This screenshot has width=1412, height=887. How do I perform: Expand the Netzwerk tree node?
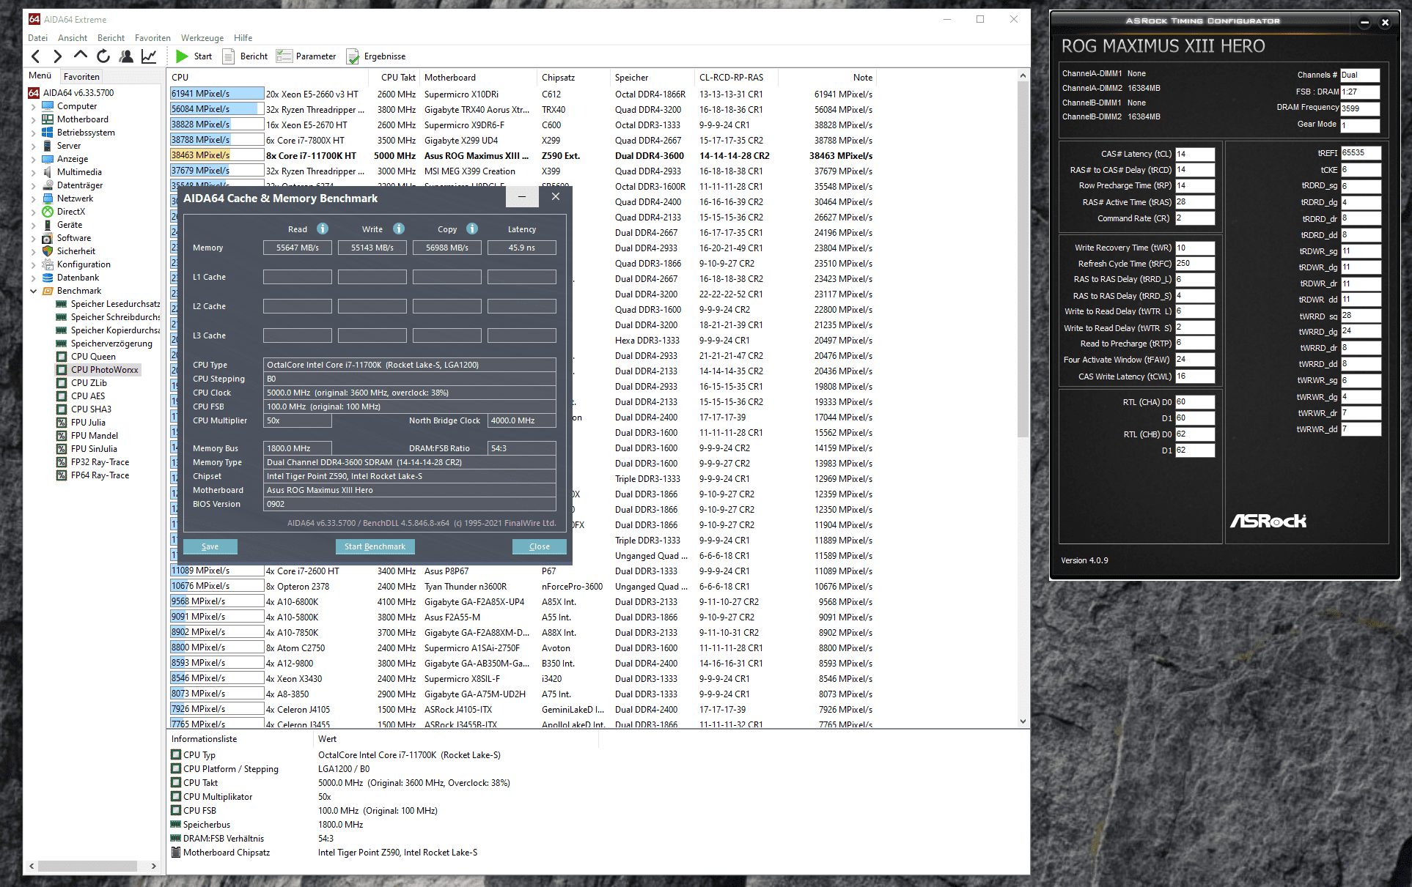[x=33, y=198]
